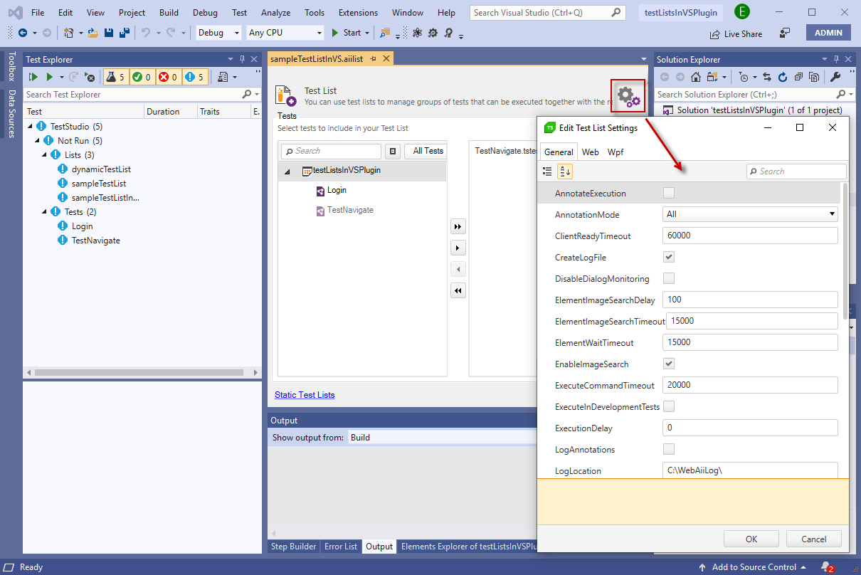Click the settings dialog Search box
This screenshot has height=575, width=861.
pyautogui.click(x=796, y=172)
